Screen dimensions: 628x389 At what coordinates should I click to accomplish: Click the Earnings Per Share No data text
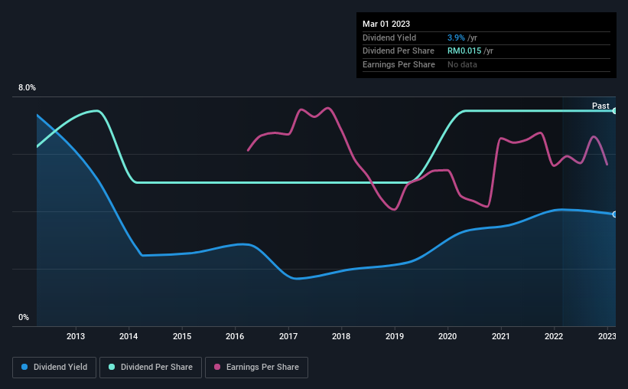462,64
